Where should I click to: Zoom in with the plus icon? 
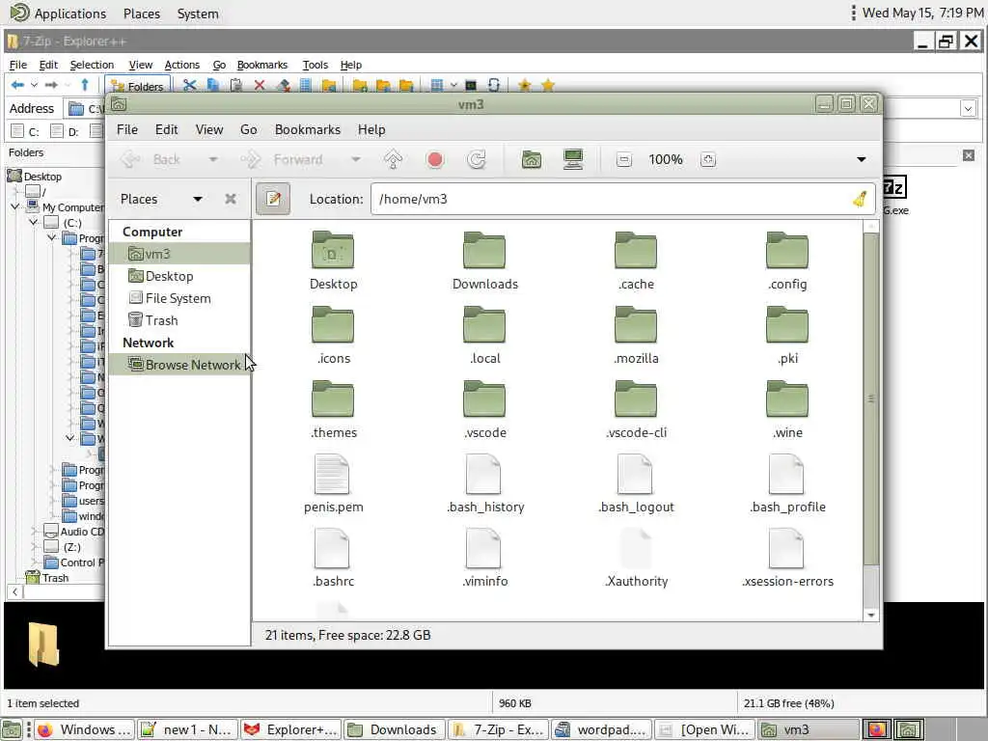(x=707, y=159)
